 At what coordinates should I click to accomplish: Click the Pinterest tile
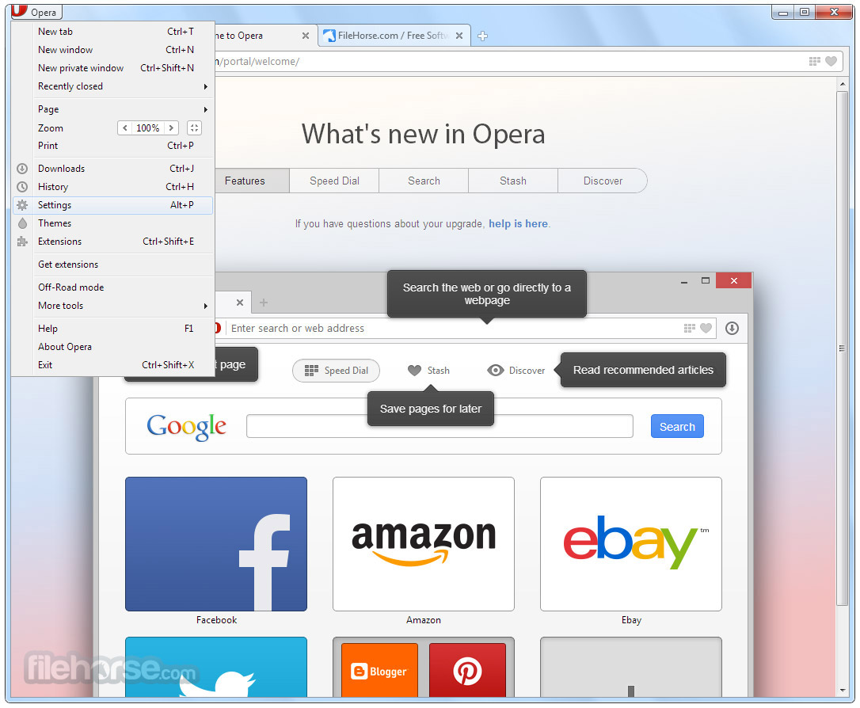pos(467,670)
